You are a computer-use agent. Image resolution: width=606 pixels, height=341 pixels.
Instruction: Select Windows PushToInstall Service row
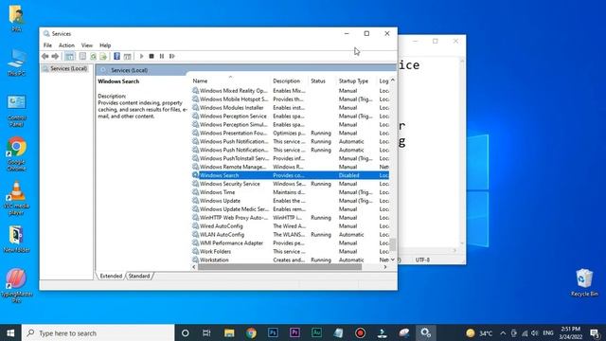point(291,158)
